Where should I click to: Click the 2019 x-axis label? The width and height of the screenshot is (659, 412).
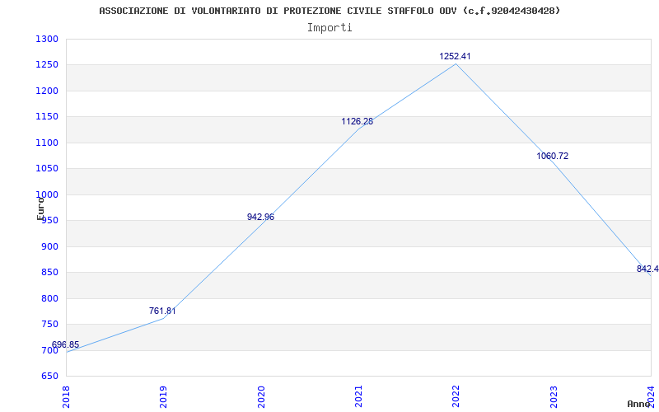tap(163, 397)
